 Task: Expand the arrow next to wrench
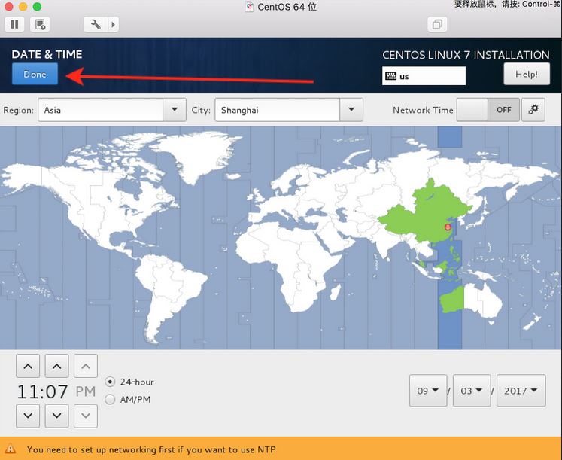tap(114, 24)
